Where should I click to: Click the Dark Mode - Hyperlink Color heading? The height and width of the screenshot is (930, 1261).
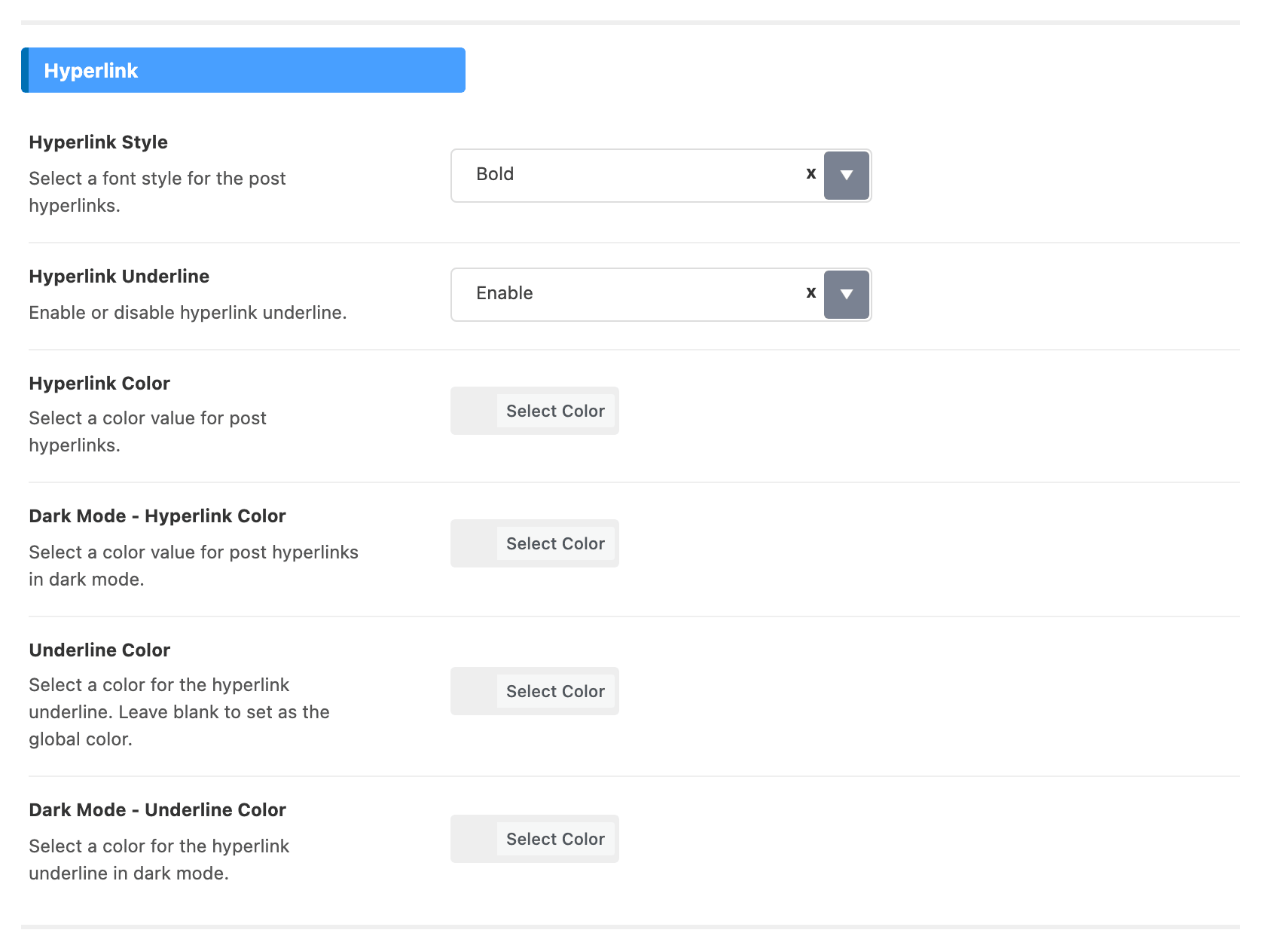pyautogui.click(x=157, y=516)
